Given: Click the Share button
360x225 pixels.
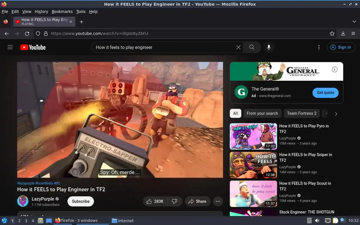Looking at the screenshot, I should [197, 201].
